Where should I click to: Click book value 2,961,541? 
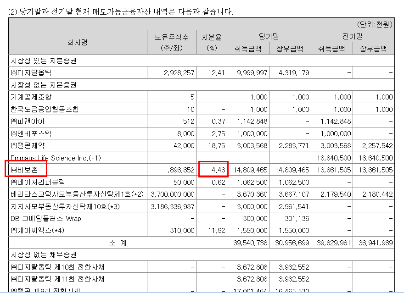tap(294, 206)
